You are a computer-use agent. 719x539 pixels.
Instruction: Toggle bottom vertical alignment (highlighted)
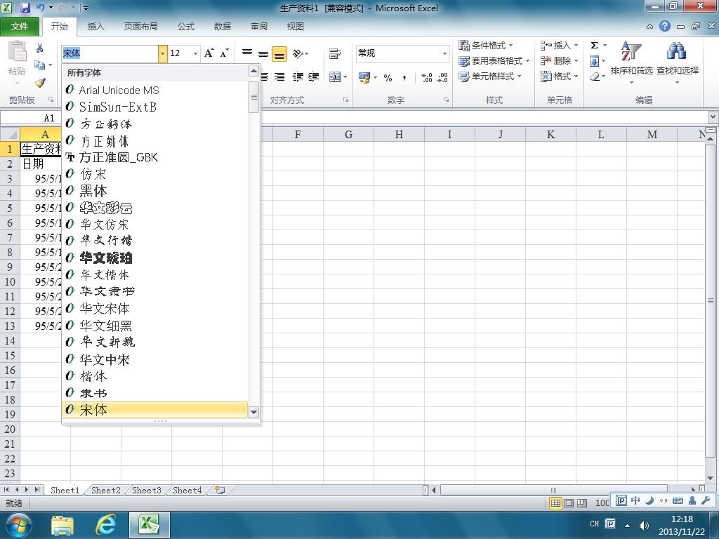click(x=279, y=54)
